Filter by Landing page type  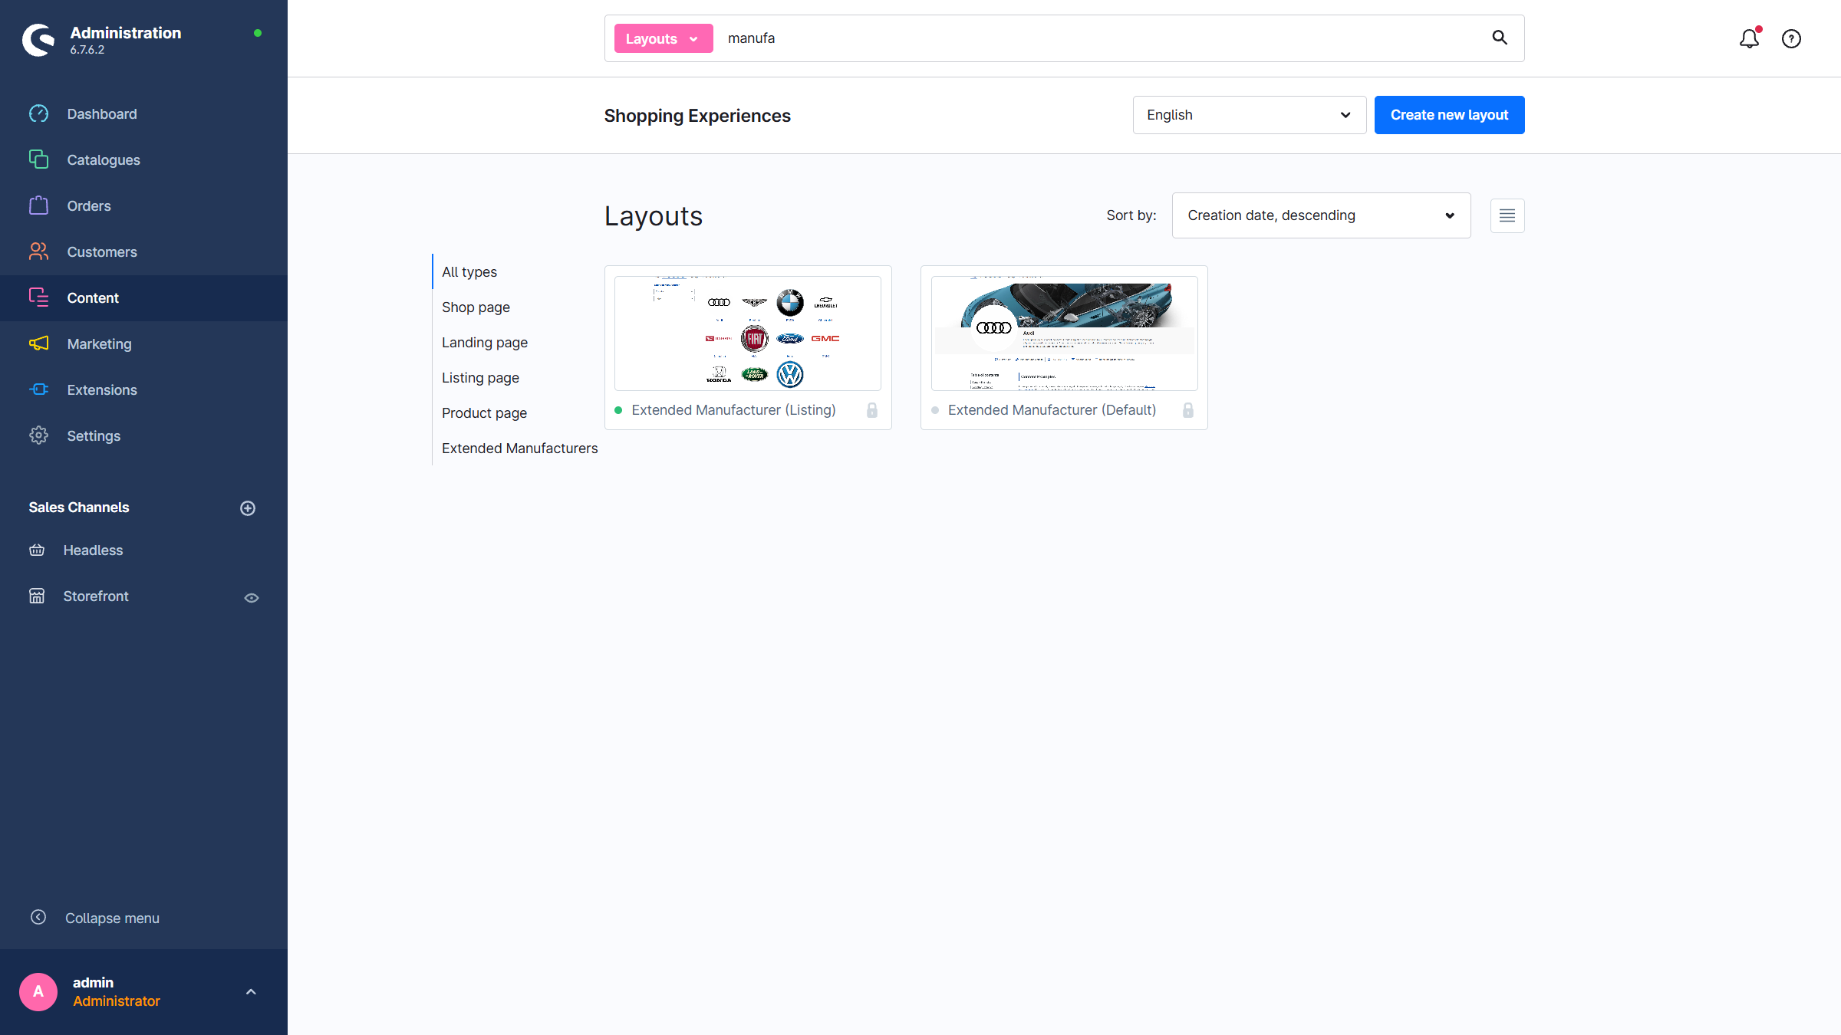coord(485,343)
